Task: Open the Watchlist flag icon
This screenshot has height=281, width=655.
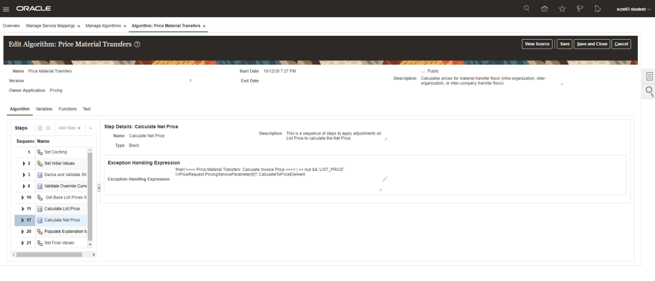Action: (x=579, y=9)
